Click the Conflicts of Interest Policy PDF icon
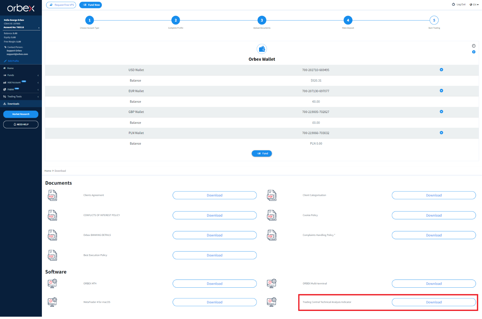482x319 pixels. [52, 215]
